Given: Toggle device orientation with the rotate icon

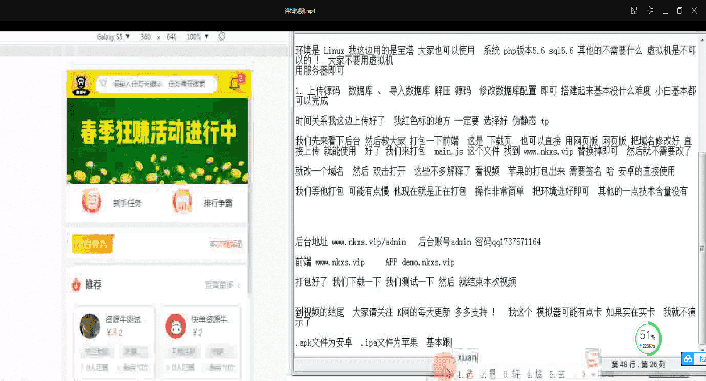Looking at the screenshot, I should [x=221, y=36].
